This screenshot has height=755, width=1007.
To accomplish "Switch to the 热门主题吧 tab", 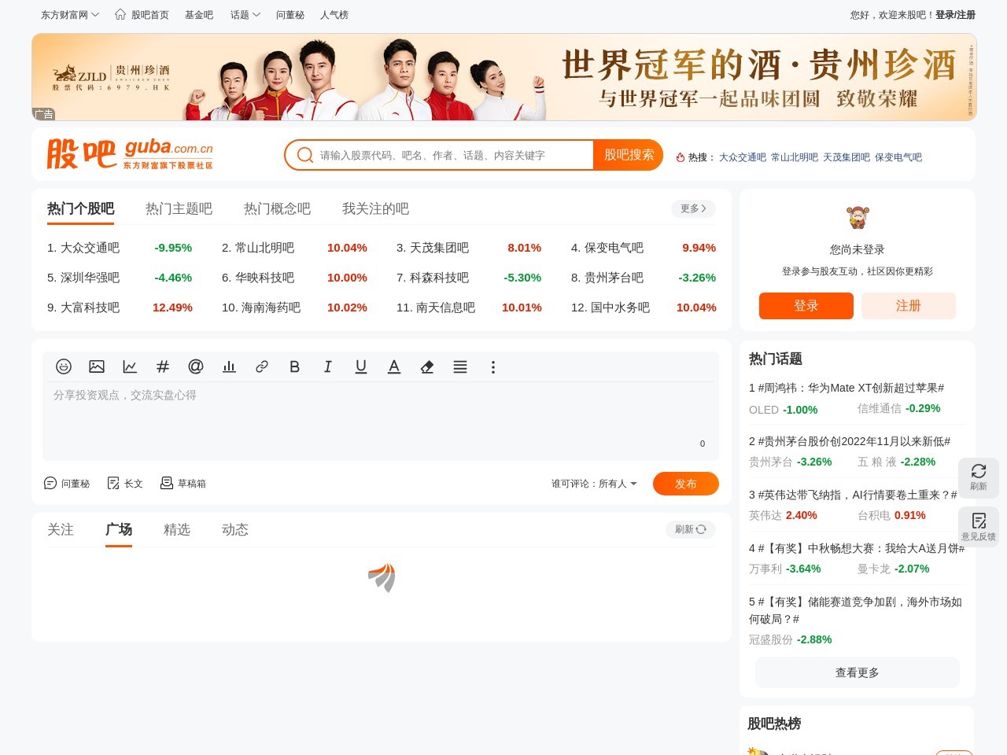I will tap(179, 208).
